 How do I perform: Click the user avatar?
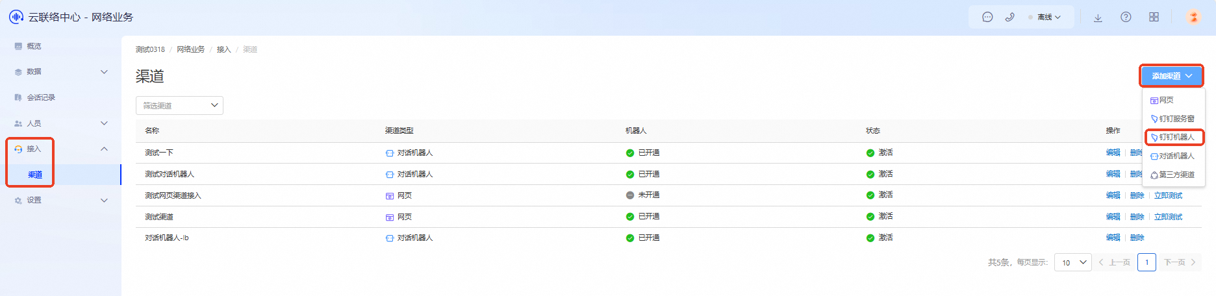(1193, 17)
